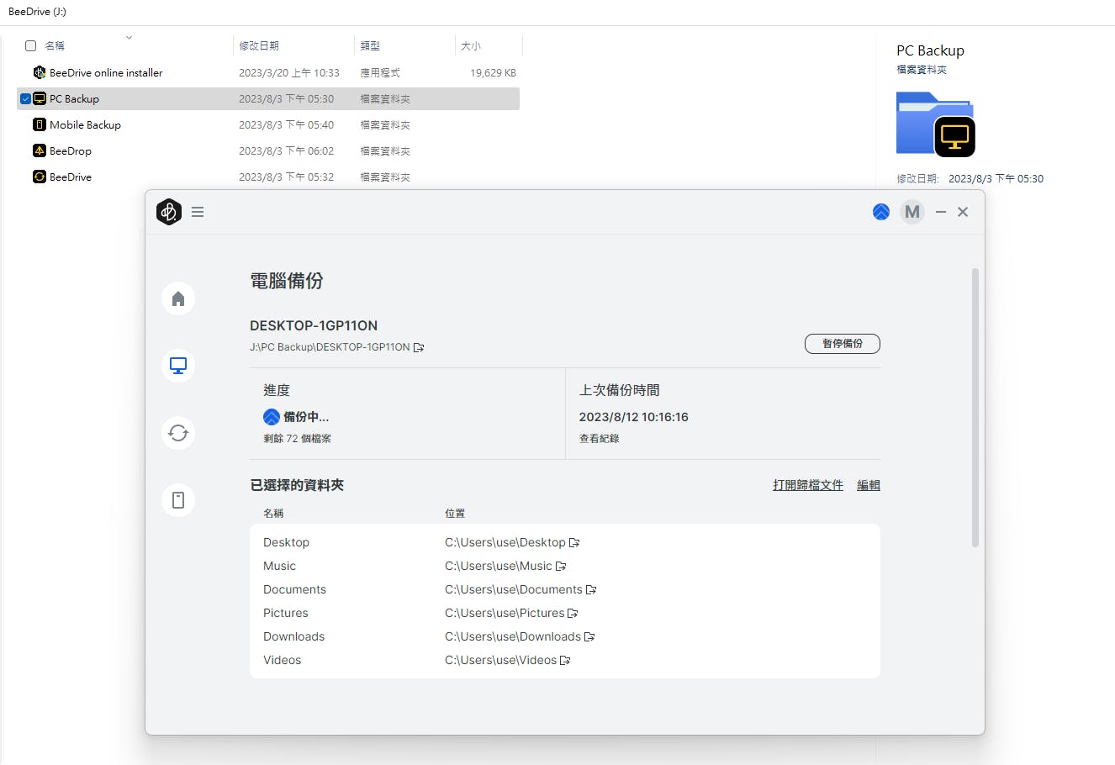Open the computer backup sidebar icon
This screenshot has height=765, width=1115.
[x=178, y=366]
